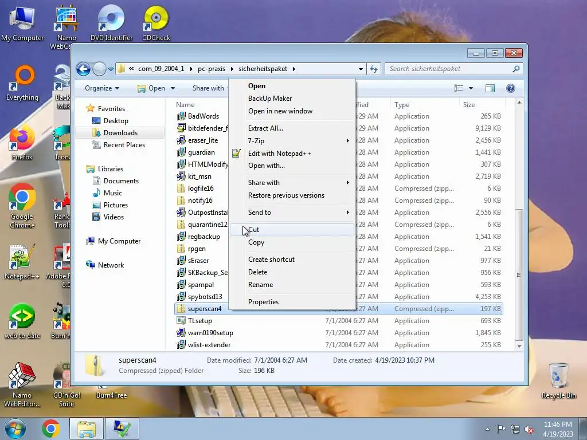Screen dimensions: 587x440
Task: Click the file list vertical scrollbar
Action: pyautogui.click(x=519, y=274)
